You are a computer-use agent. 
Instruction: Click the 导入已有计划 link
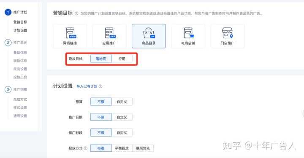(x=87, y=86)
